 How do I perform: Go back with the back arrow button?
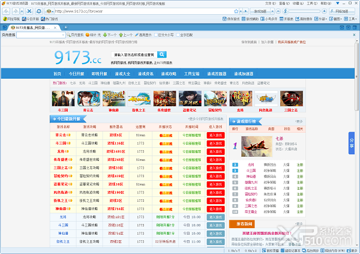click(6, 11)
